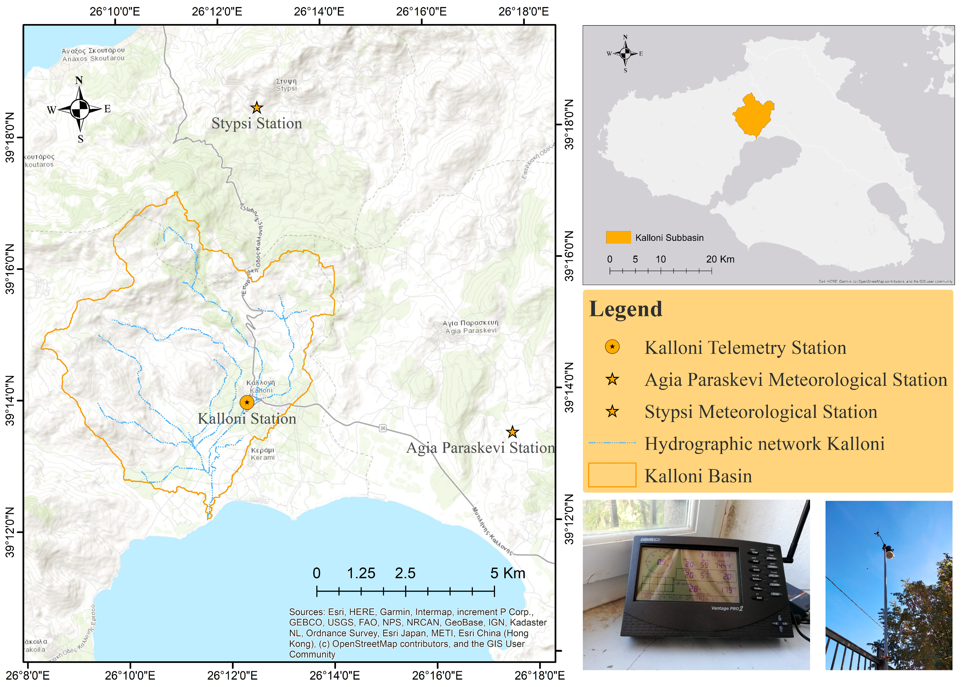
Task: Click the inset map compass rose
Action: coord(625,54)
